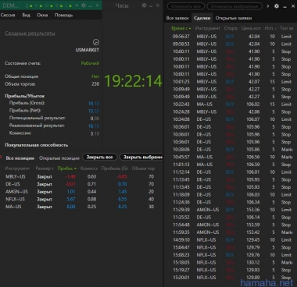The image size is (297, 287).
Task: Click the Закрыть выбранные button
Action: 141,158
